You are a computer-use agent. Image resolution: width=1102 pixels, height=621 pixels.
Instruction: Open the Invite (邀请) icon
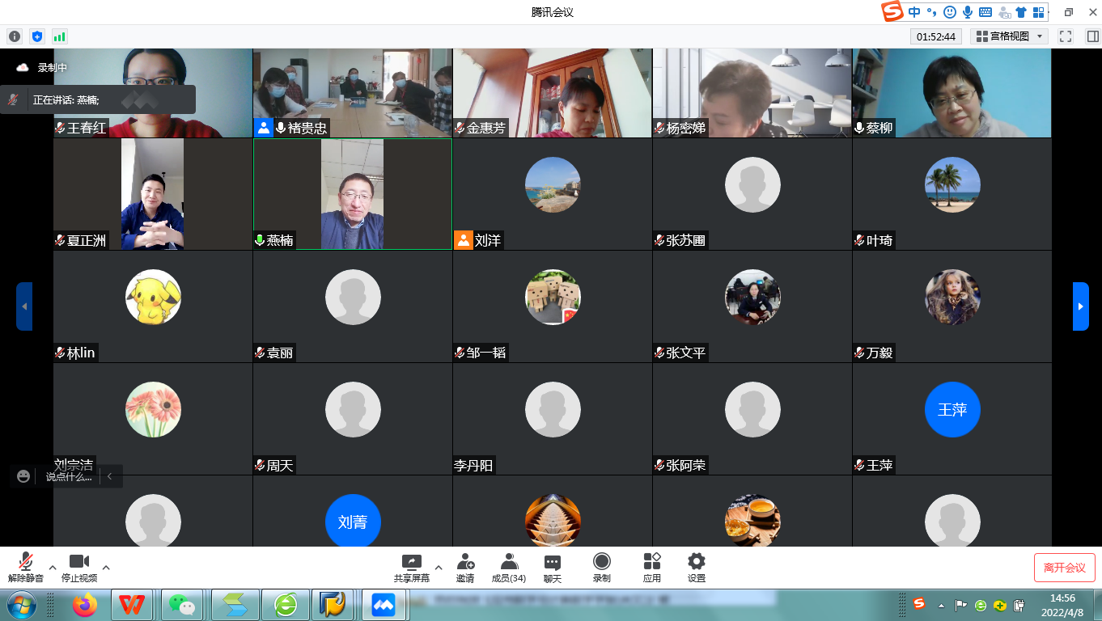pyautogui.click(x=465, y=562)
